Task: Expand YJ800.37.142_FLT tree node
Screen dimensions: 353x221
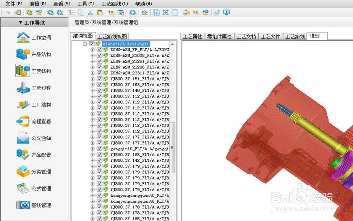Action: click(92, 161)
